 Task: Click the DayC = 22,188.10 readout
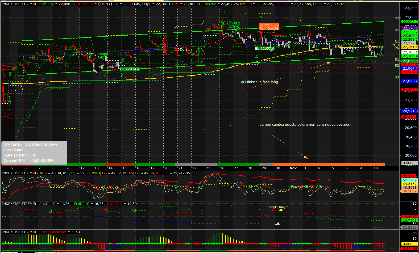tap(157, 4)
